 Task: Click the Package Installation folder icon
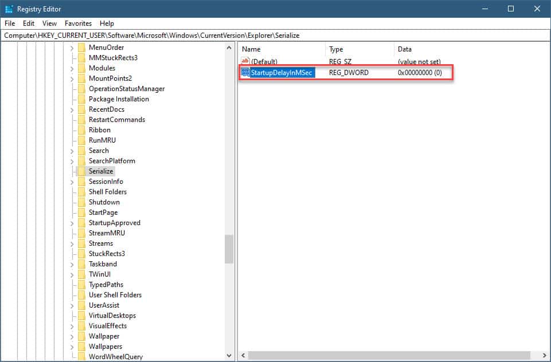[81, 99]
